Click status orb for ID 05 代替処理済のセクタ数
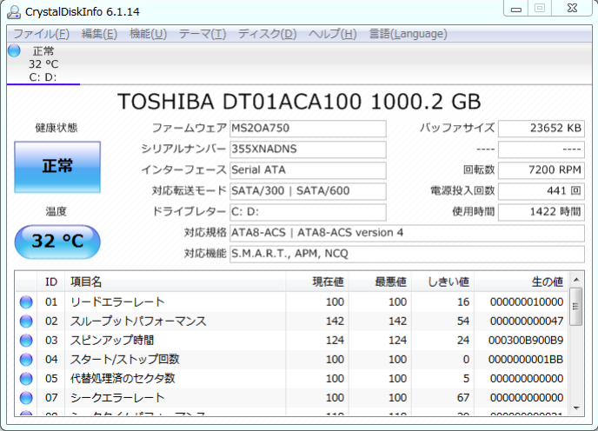Image resolution: width=598 pixels, height=431 pixels. [x=26, y=378]
